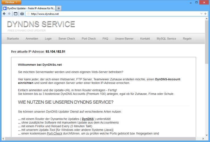Open a new tab with plus button
Image resolution: width=210 pixels, height=142 pixels.
59,8
